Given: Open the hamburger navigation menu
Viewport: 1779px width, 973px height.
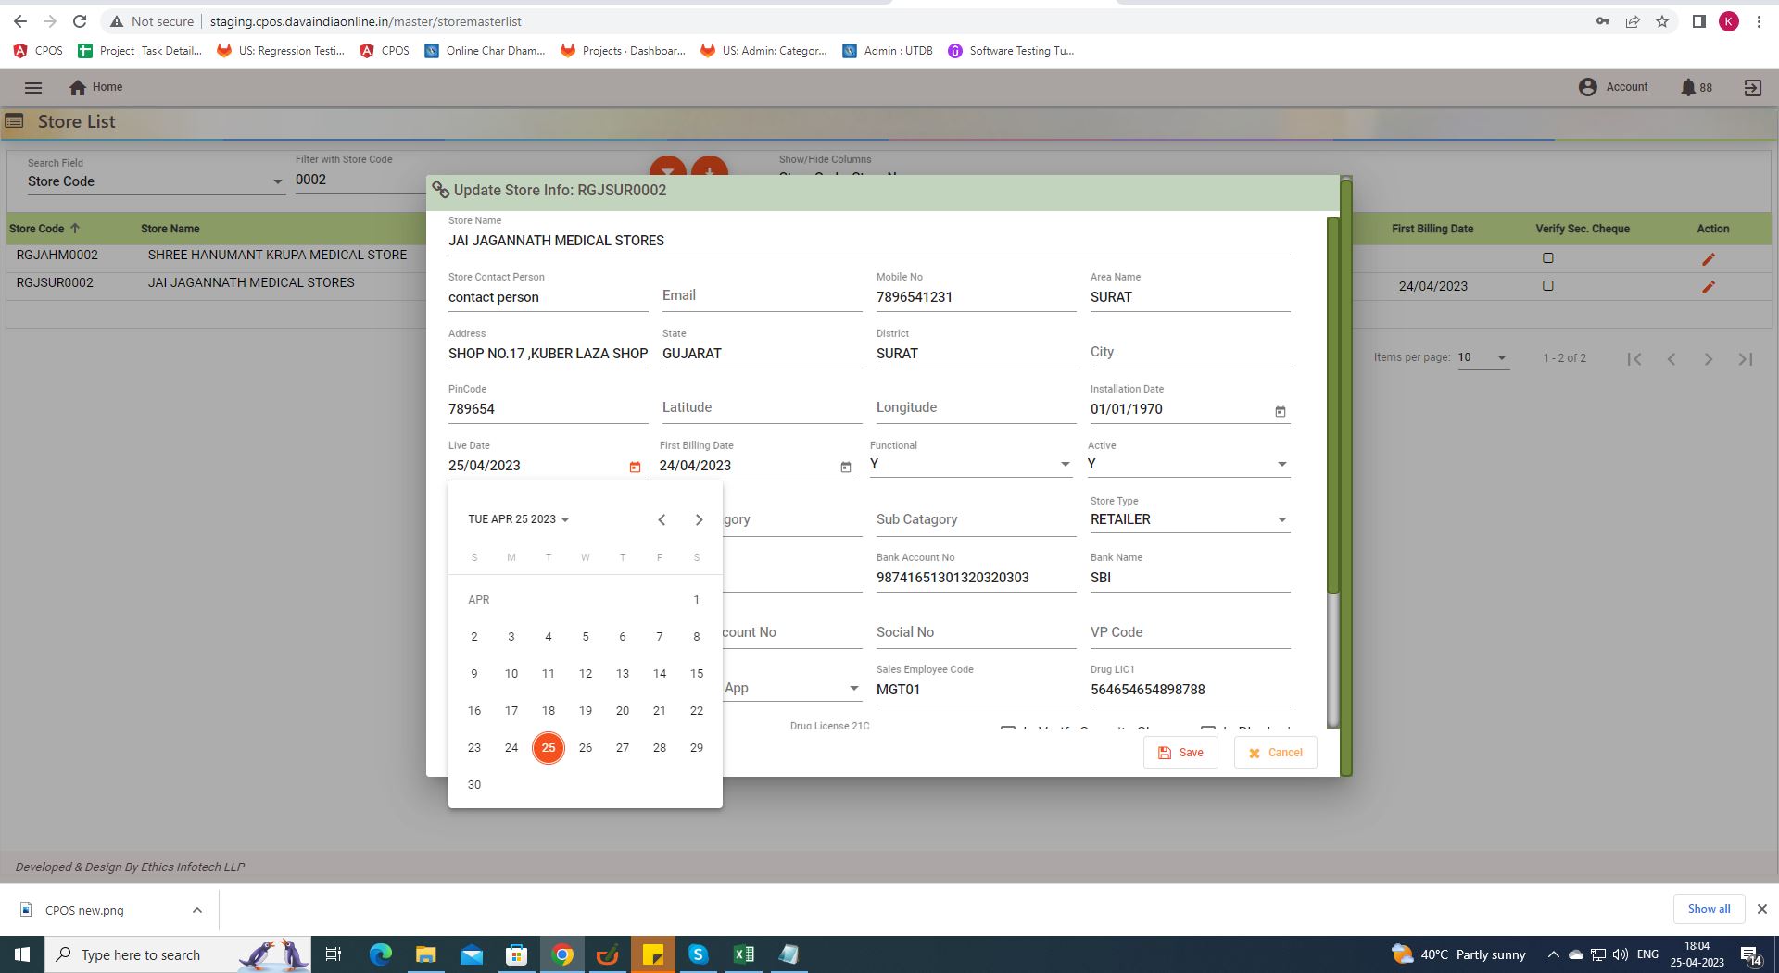Looking at the screenshot, I should click(33, 88).
